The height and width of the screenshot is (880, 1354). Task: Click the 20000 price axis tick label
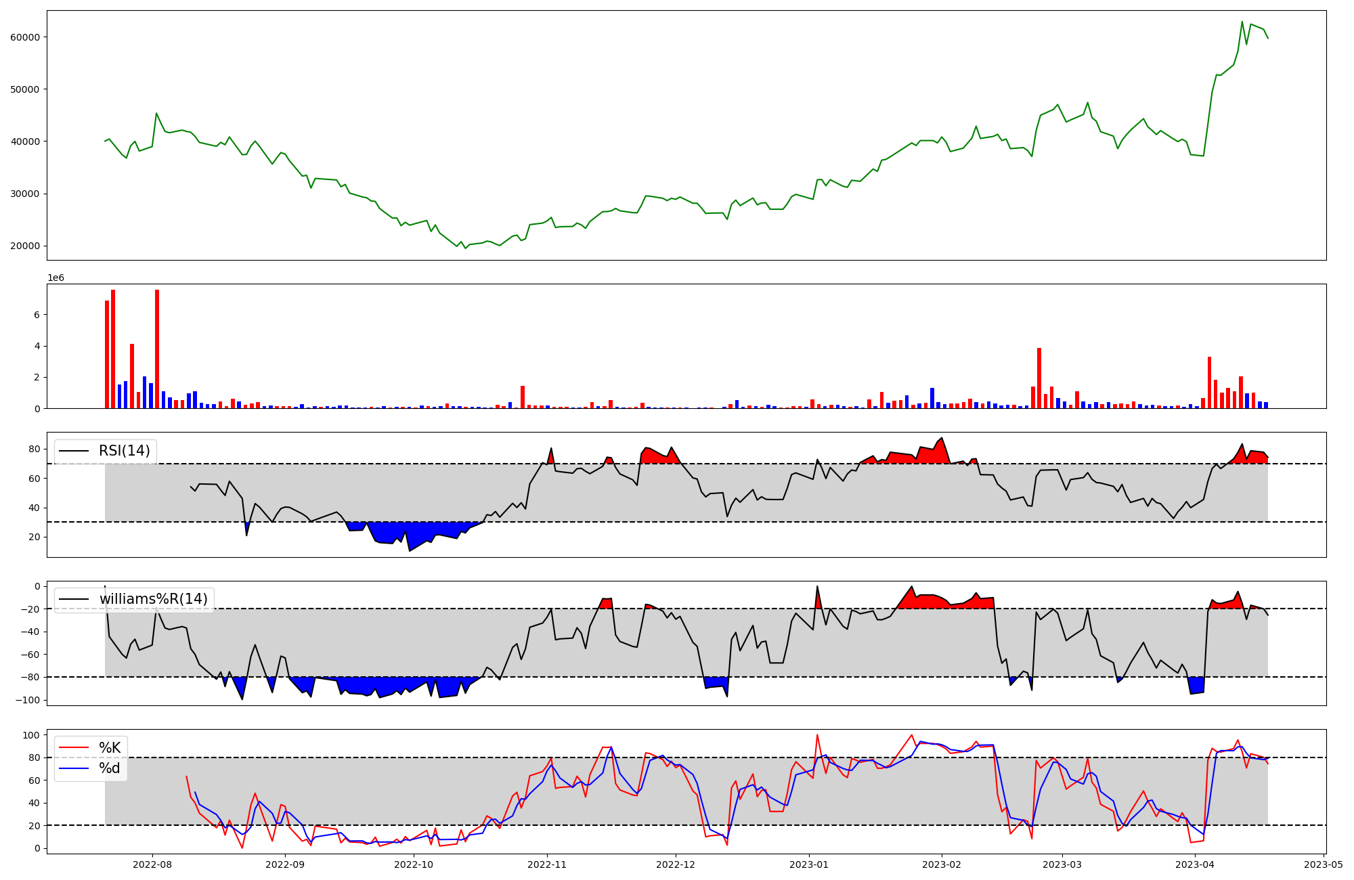(x=26, y=246)
